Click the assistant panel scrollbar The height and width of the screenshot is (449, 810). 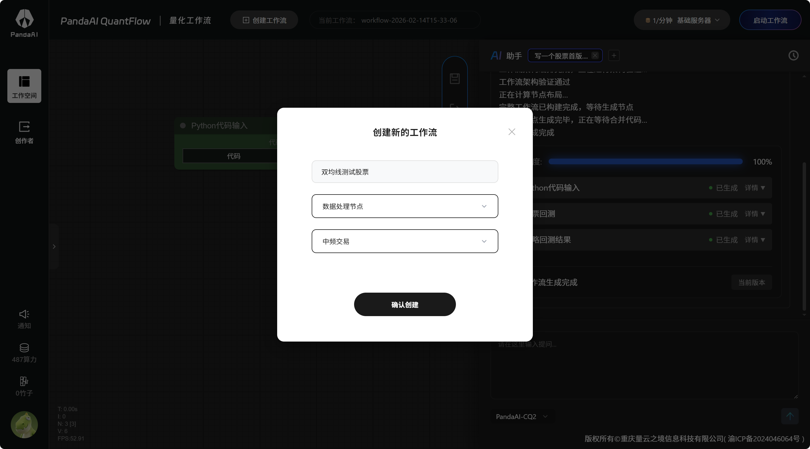click(804, 236)
